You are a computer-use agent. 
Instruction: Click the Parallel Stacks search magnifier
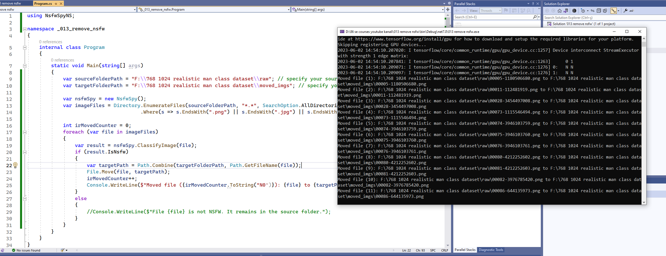(535, 17)
